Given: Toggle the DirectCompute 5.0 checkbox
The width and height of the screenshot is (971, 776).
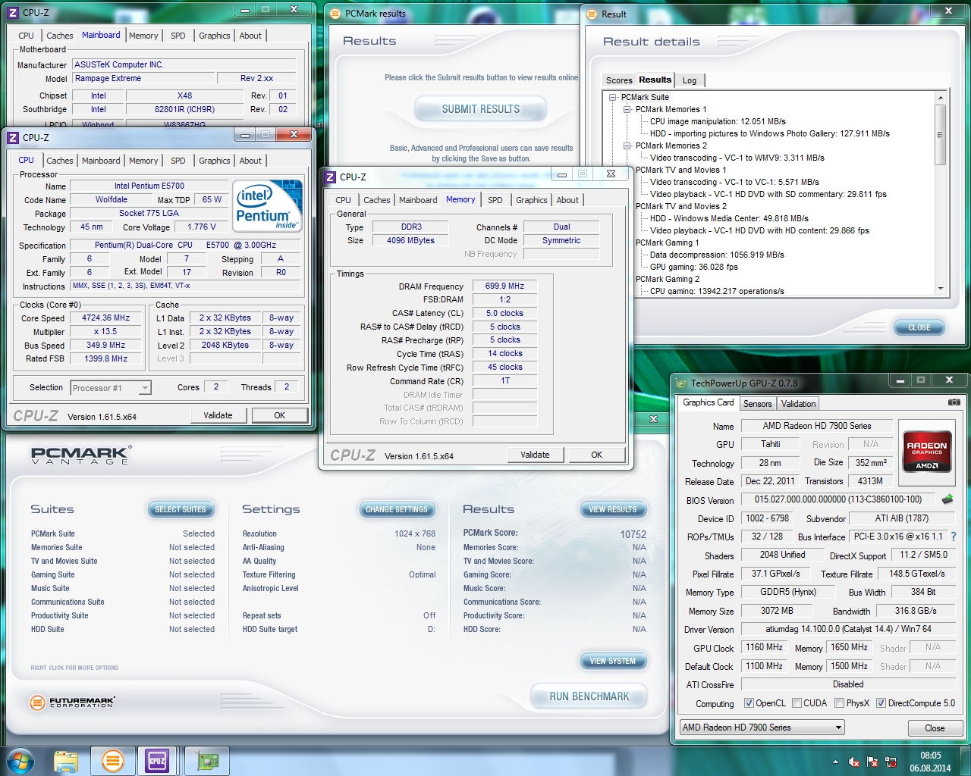Looking at the screenshot, I should pos(881,703).
